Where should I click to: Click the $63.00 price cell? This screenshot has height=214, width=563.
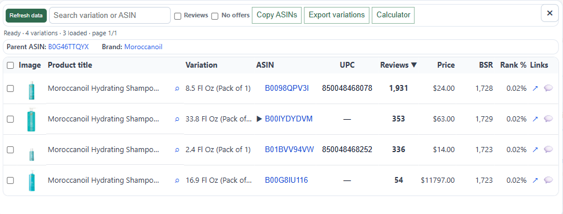click(x=444, y=119)
